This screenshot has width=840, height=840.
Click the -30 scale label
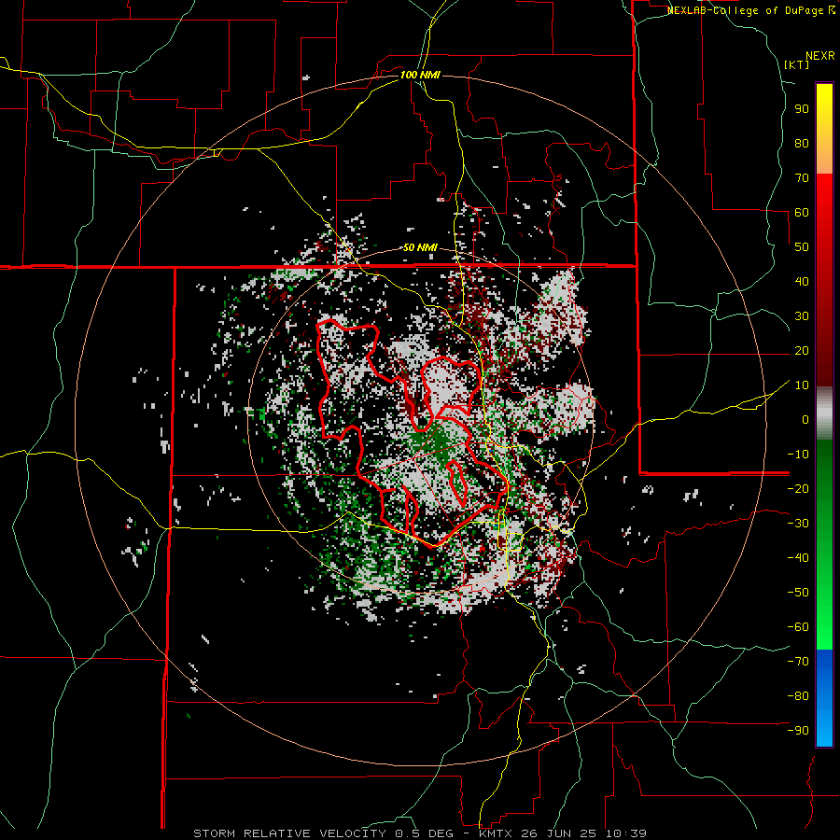coord(798,524)
